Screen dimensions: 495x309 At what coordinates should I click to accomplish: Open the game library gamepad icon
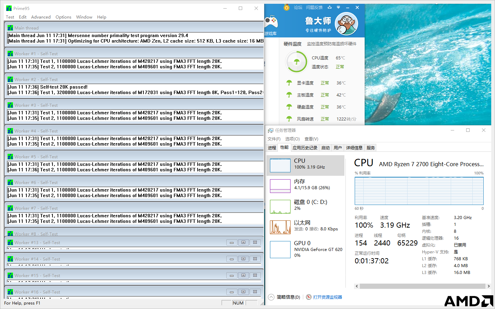point(271,22)
